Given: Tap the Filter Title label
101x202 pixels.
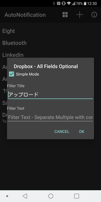Looking at the screenshot, I should coord(16,86).
